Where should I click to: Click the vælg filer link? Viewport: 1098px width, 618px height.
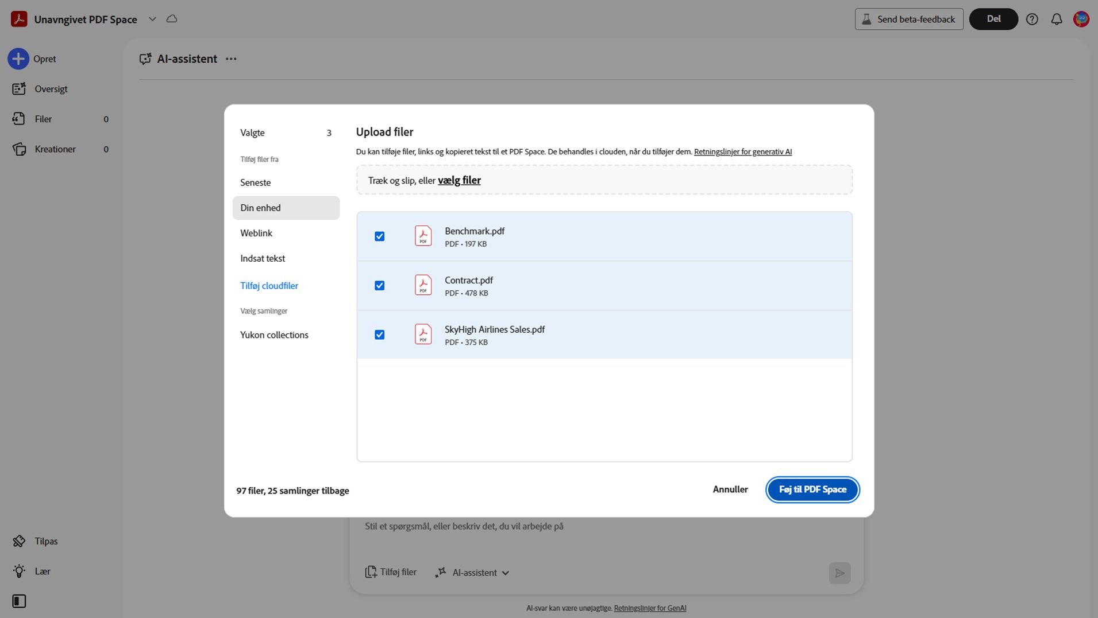click(459, 180)
